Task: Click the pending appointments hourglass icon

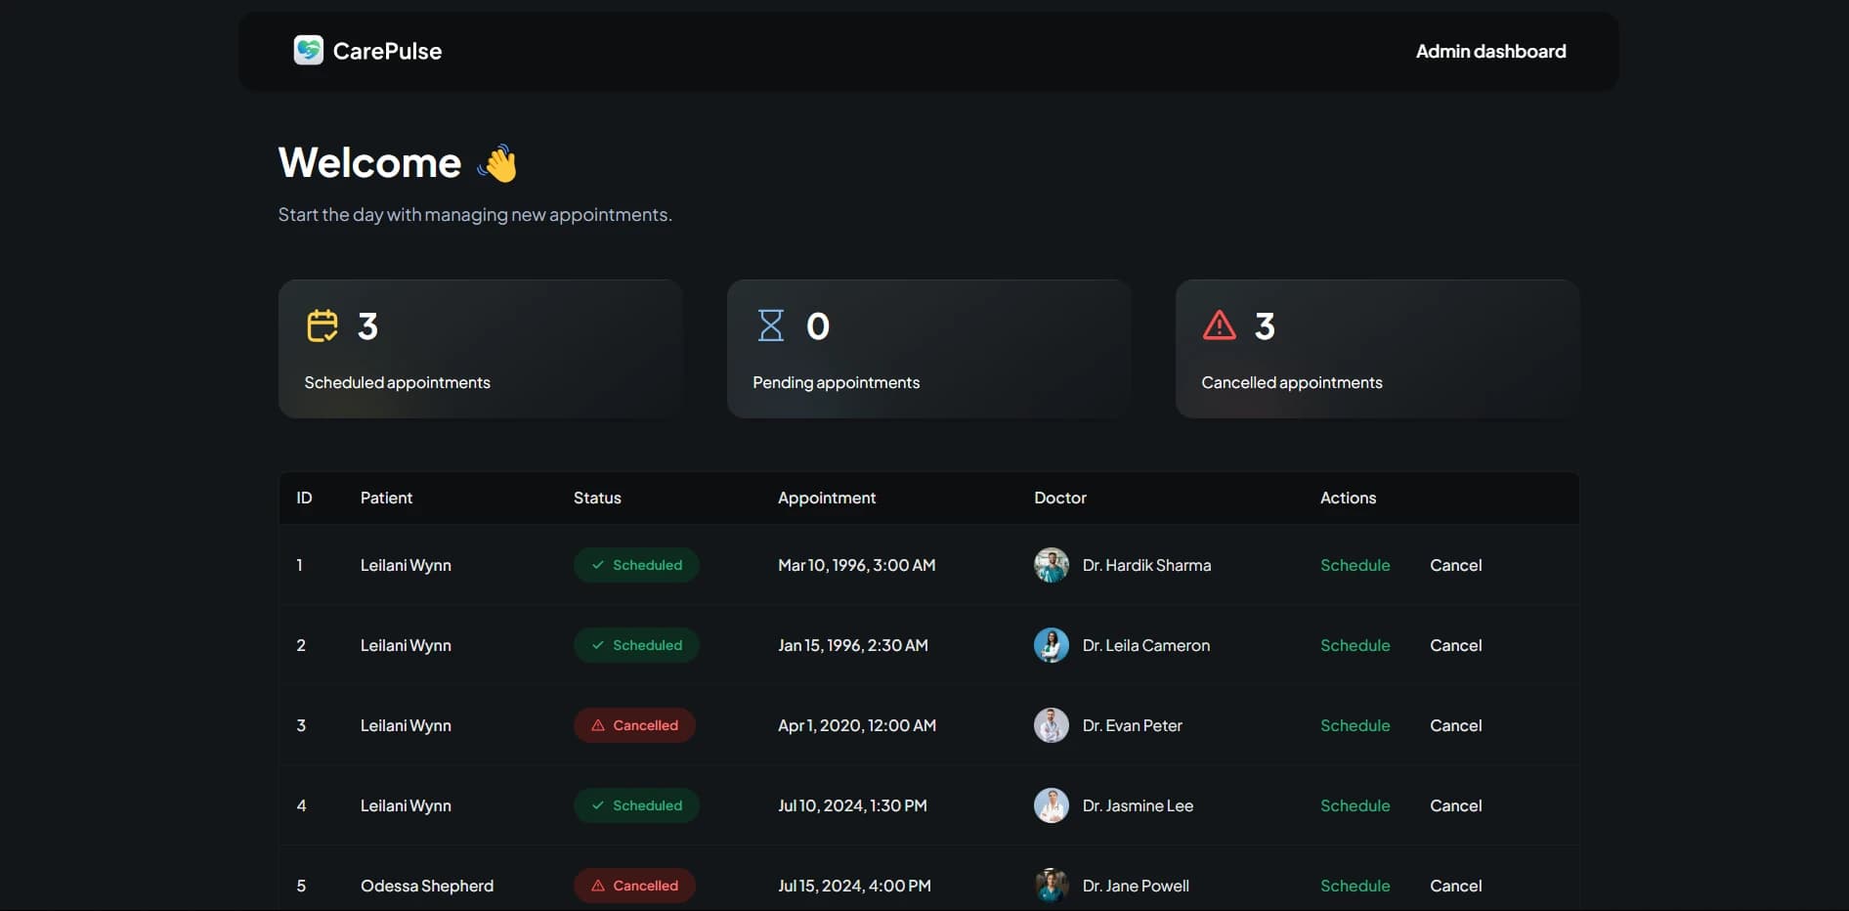Action: [x=771, y=325]
